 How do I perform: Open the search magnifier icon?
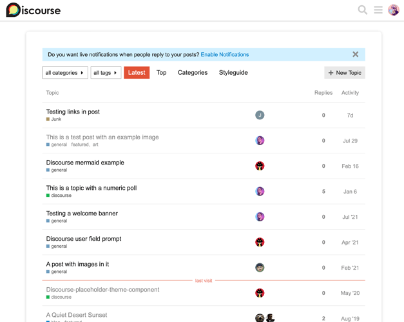click(362, 10)
